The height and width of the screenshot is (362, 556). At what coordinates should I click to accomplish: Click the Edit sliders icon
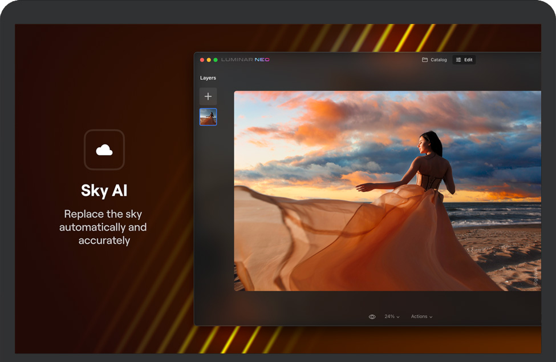coord(458,60)
